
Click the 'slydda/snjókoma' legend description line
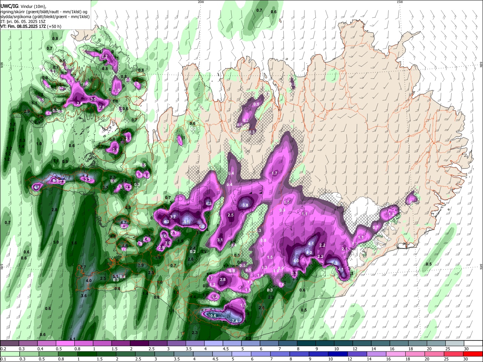click(x=45, y=17)
